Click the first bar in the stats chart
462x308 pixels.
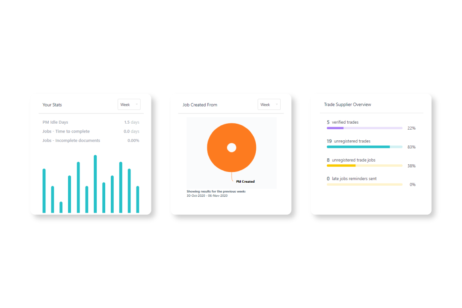coord(44,191)
